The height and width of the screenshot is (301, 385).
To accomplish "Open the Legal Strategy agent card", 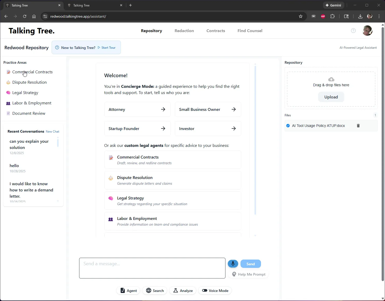I will click(x=173, y=201).
